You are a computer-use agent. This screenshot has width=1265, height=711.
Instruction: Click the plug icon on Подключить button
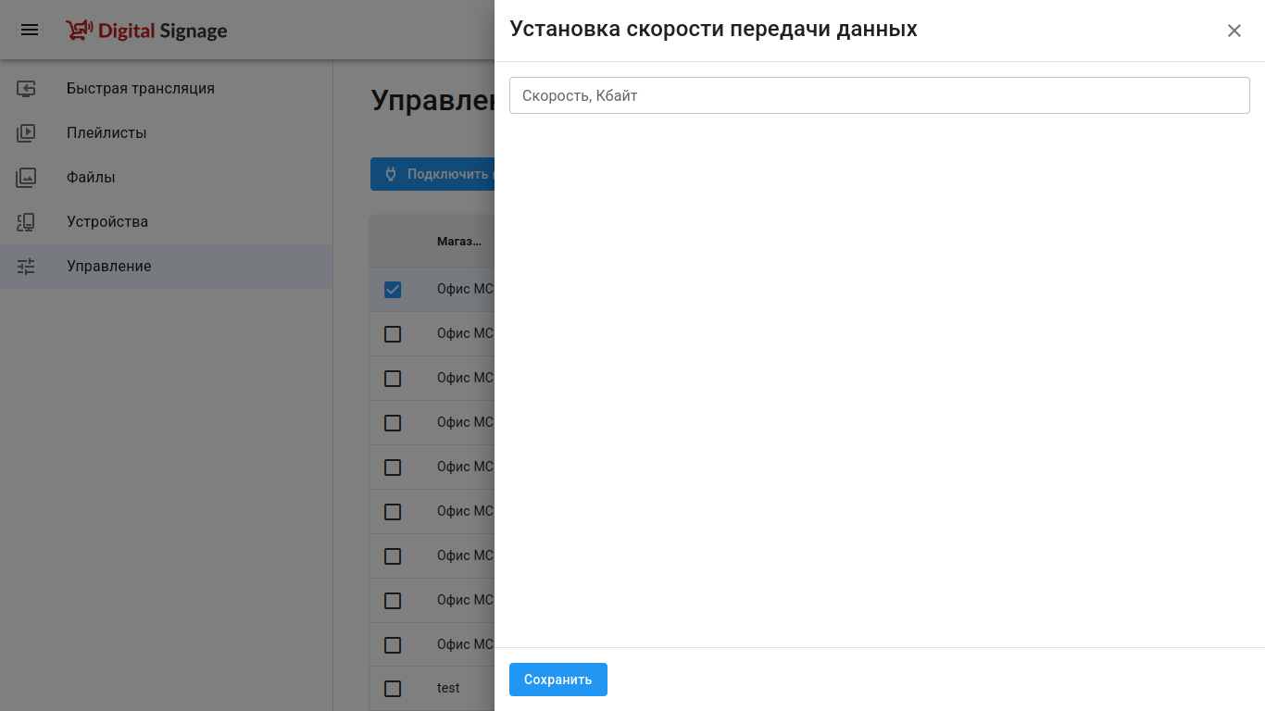click(x=391, y=174)
